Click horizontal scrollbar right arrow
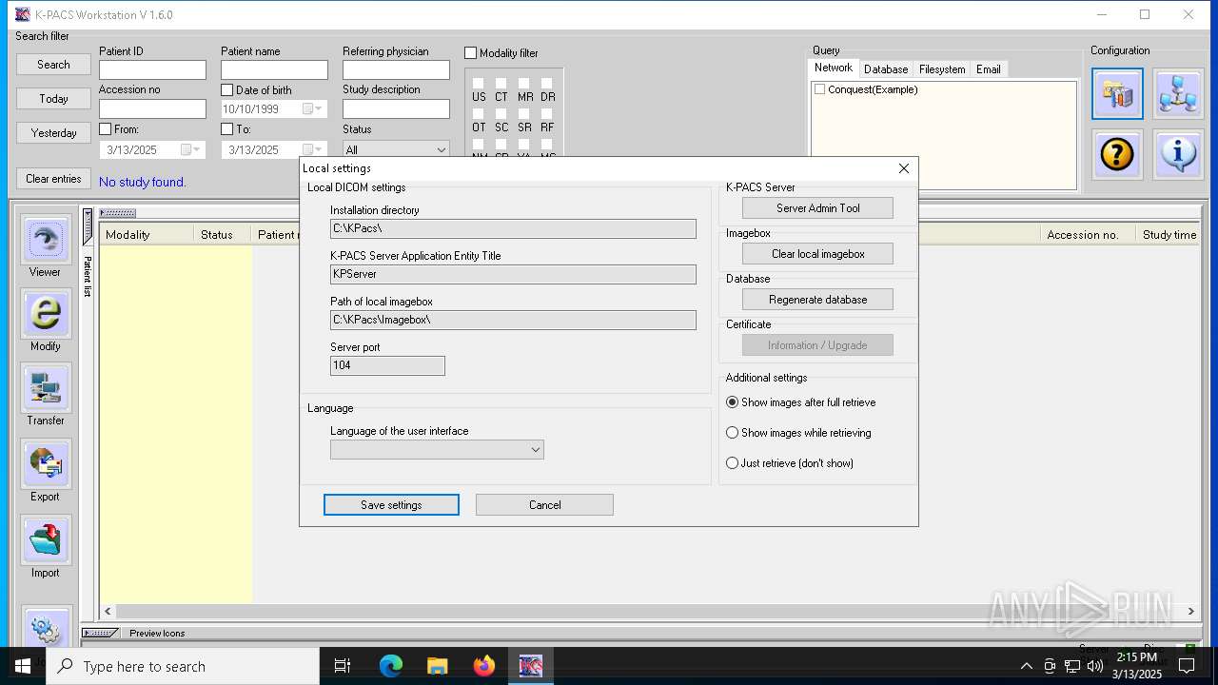This screenshot has width=1218, height=685. (x=1190, y=612)
